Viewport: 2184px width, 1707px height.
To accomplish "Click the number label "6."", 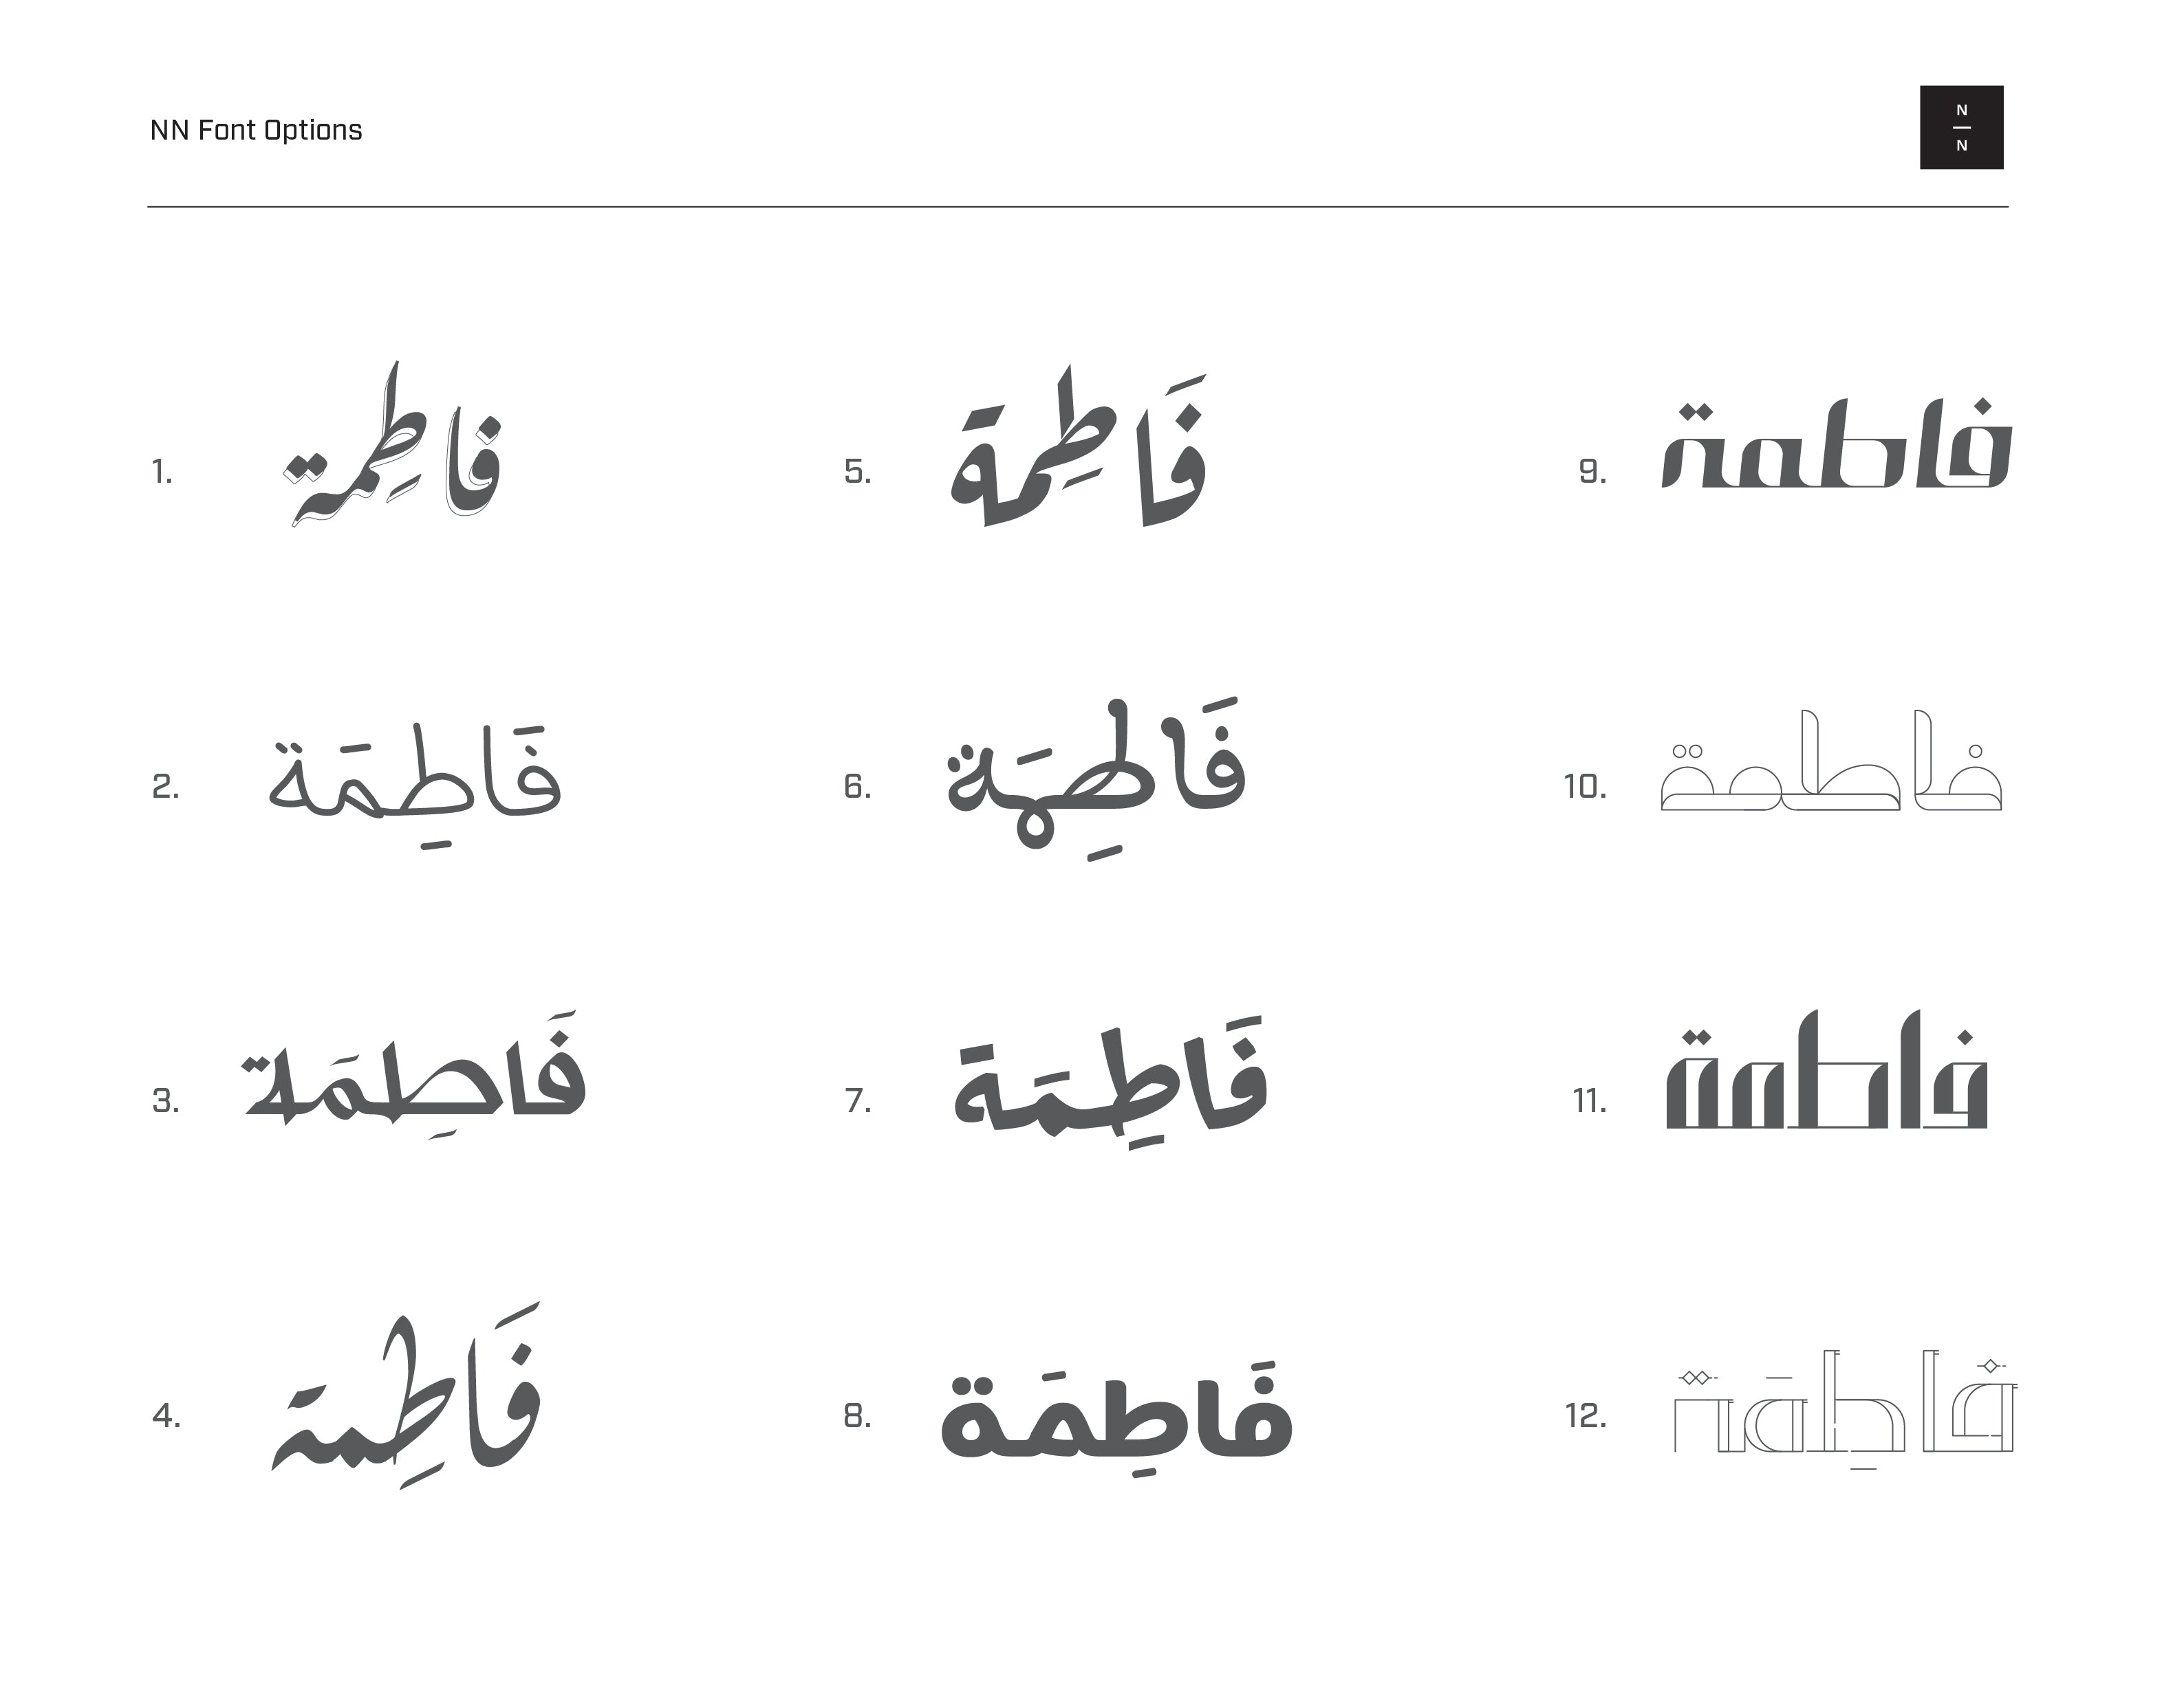I will point(857,787).
